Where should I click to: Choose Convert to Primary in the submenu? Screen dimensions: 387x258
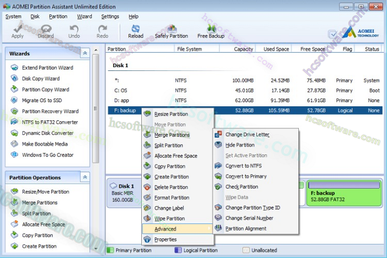click(256, 176)
